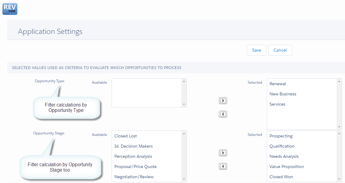Click the down arrow of Selected Opportunity Type scrollbar
This screenshot has height=183, width=345.
point(339,127)
